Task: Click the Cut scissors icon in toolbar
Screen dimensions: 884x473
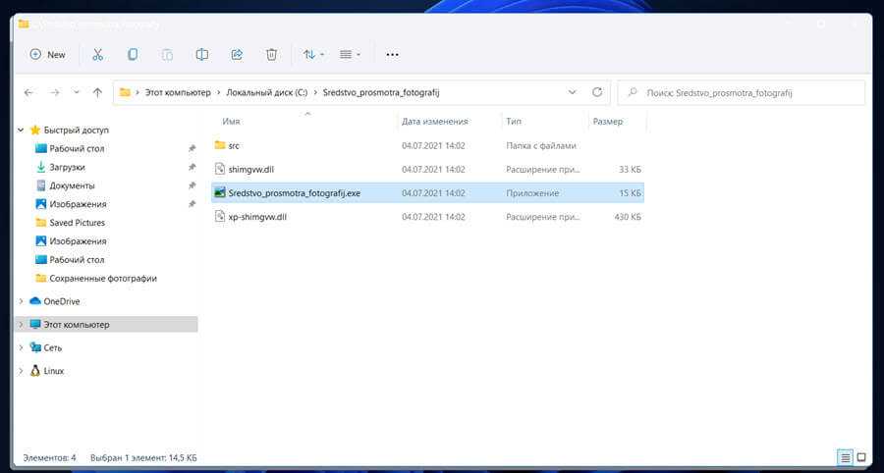Action: pyautogui.click(x=97, y=55)
